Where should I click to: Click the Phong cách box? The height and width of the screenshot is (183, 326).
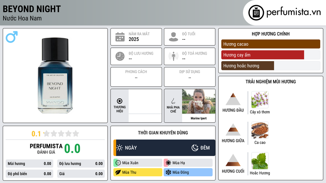[x=136, y=77]
